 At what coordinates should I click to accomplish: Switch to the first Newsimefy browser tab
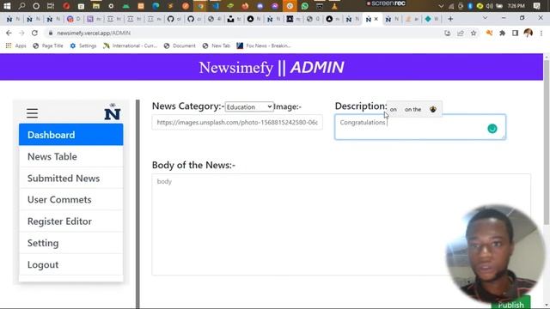13,19
